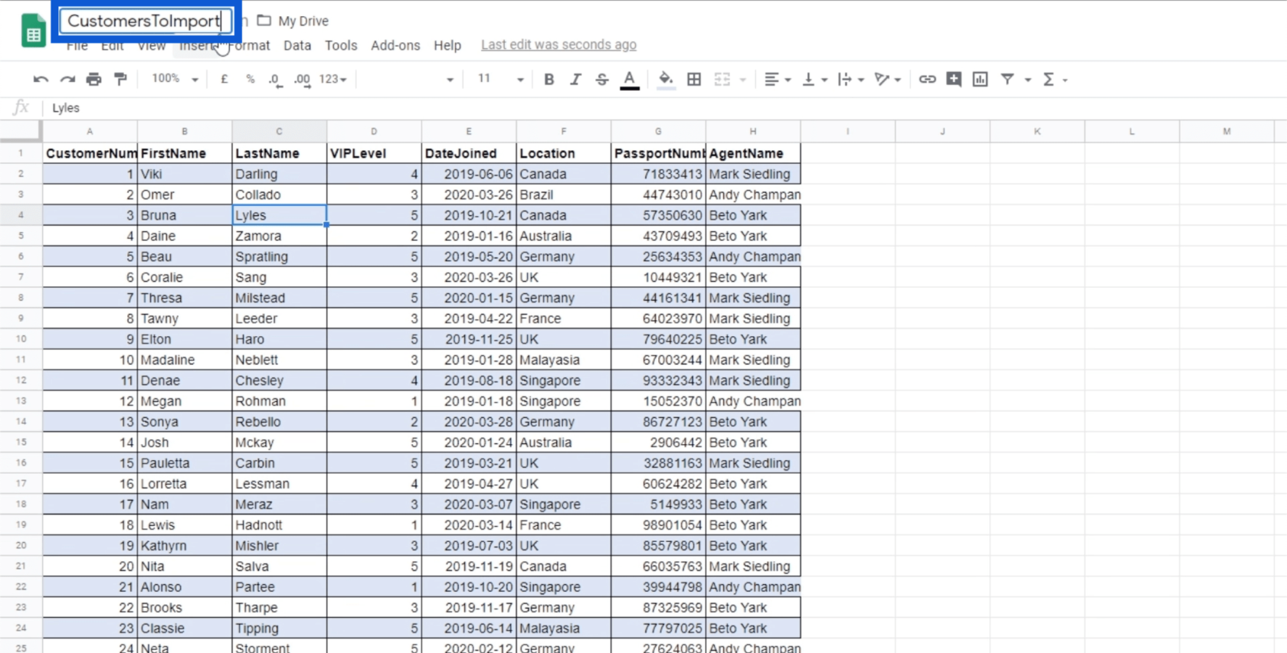This screenshot has width=1287, height=653.
Task: Open the View menu
Action: tap(151, 46)
